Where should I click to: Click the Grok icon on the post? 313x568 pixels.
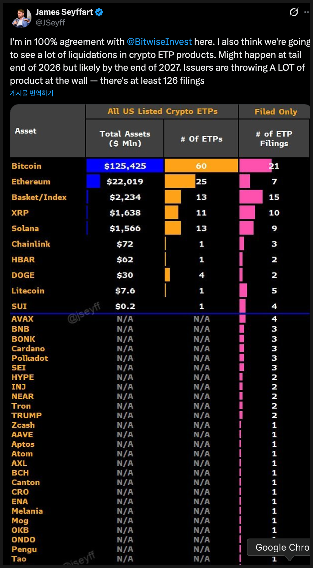pos(294,12)
